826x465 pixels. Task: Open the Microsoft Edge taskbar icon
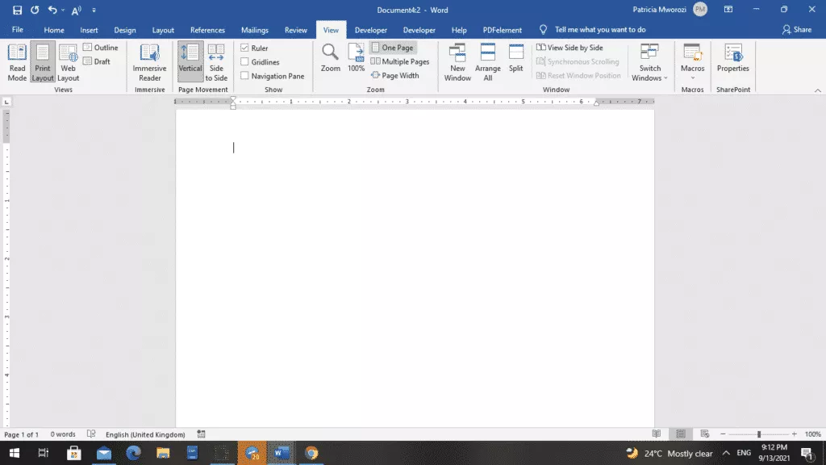tap(133, 453)
